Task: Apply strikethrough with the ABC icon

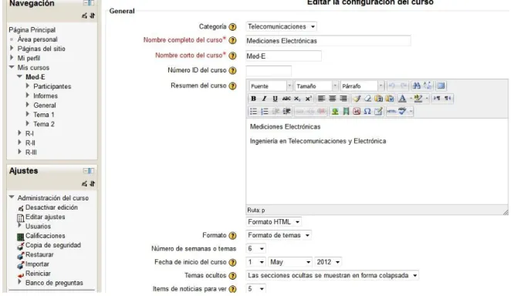Action: [286, 99]
